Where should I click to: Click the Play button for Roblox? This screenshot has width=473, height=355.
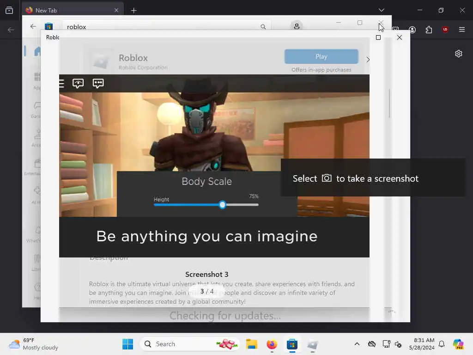(321, 56)
